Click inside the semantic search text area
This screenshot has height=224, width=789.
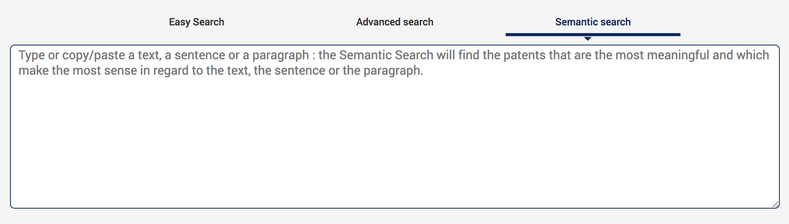tap(394, 127)
